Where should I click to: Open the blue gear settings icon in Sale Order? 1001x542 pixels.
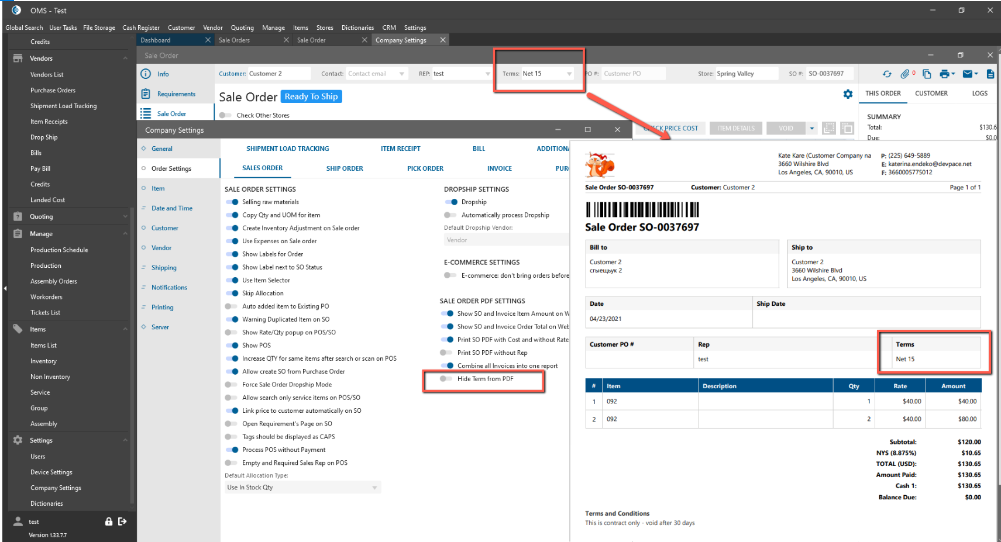[x=848, y=94]
